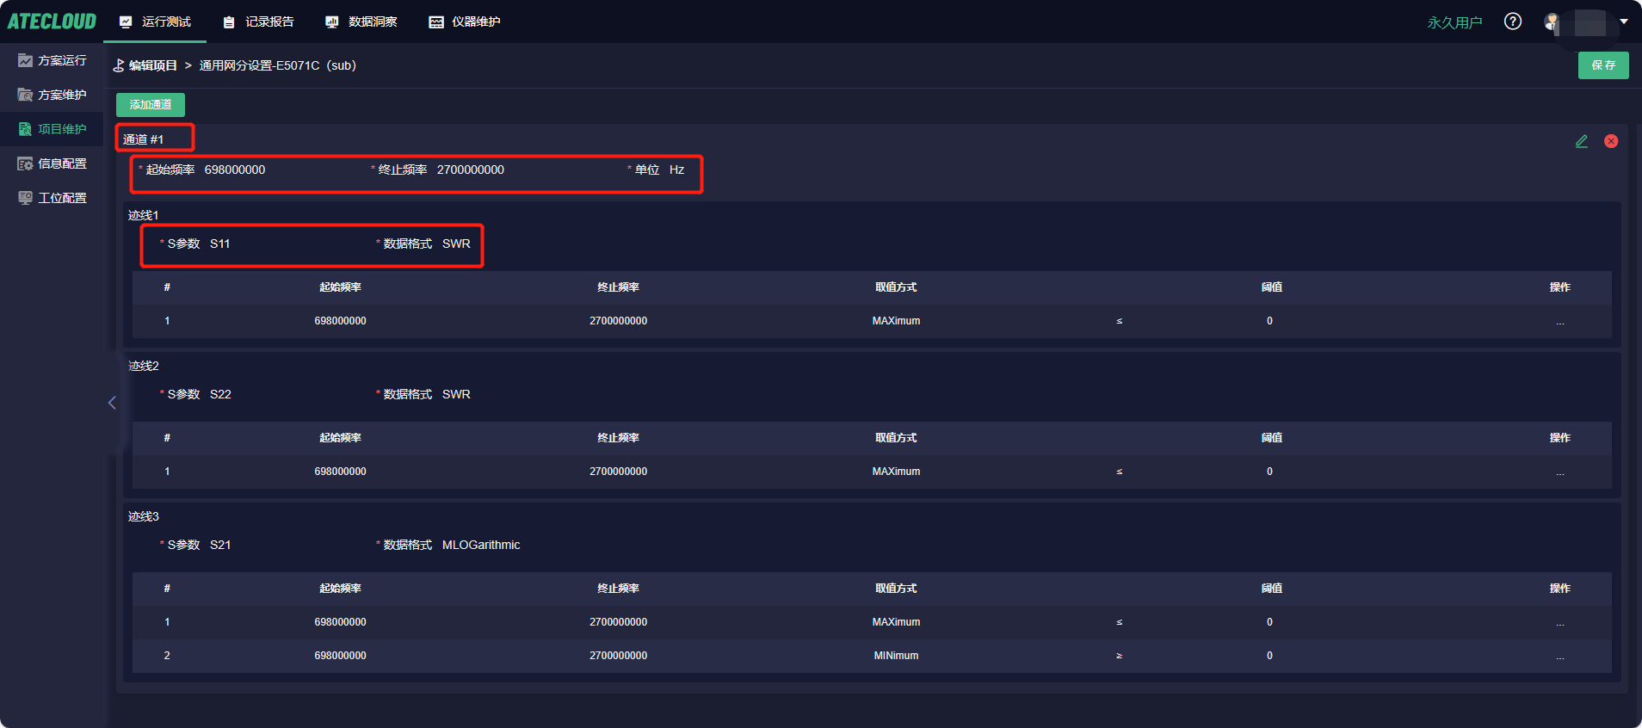Open the 操作 ellipsis for trace 1 row
This screenshot has width=1642, height=728.
[x=1559, y=321]
